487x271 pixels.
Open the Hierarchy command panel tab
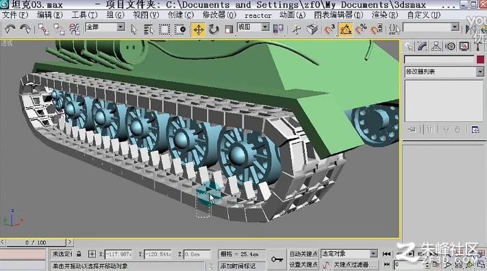436,47
